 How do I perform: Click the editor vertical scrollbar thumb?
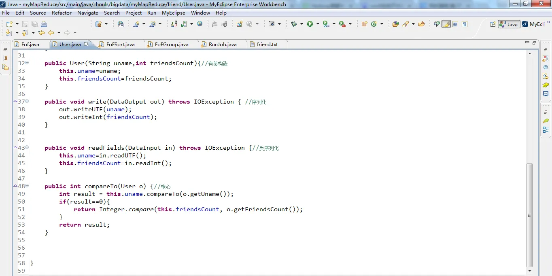tap(529, 215)
